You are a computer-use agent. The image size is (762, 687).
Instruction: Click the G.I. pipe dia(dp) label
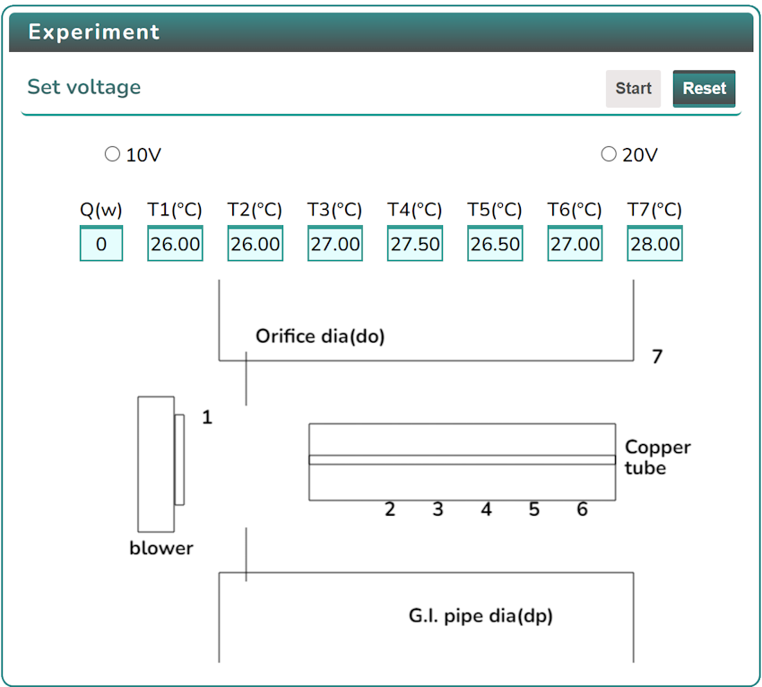click(481, 616)
